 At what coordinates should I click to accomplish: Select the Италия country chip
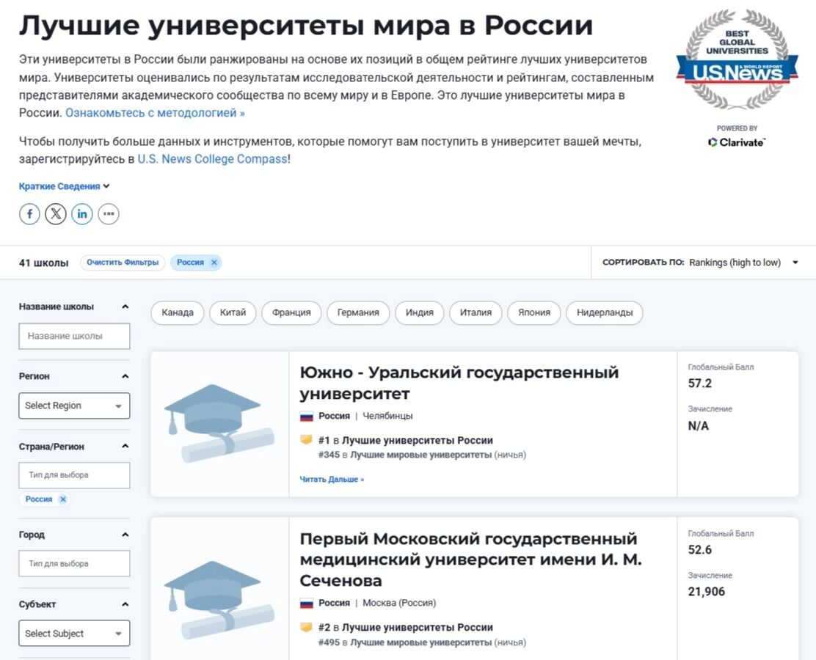tap(476, 312)
